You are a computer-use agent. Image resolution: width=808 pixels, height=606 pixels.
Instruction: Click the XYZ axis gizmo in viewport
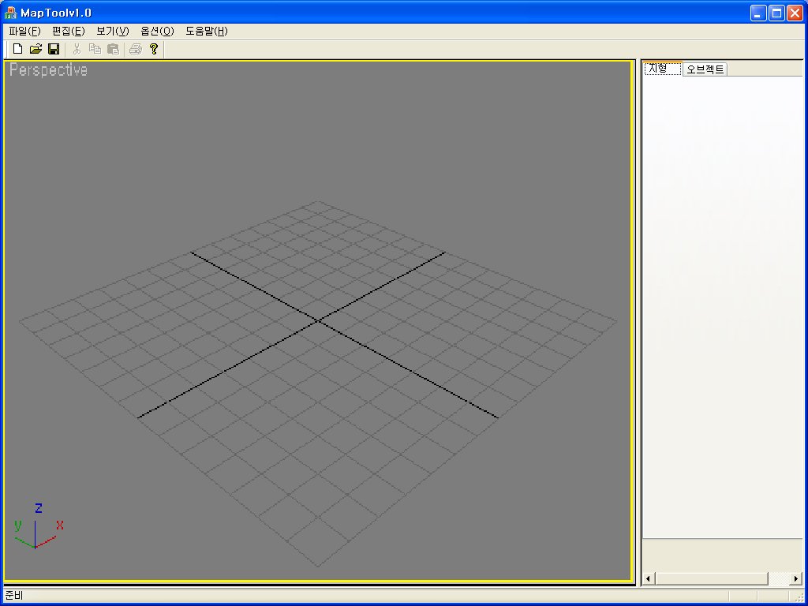[x=39, y=526]
